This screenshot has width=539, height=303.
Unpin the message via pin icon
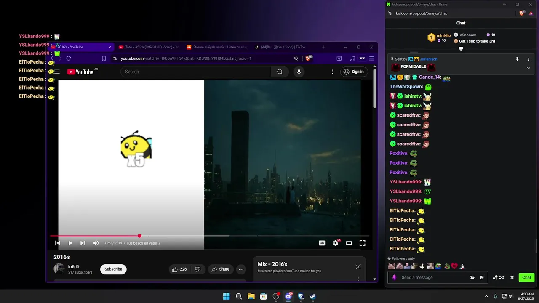(x=518, y=59)
